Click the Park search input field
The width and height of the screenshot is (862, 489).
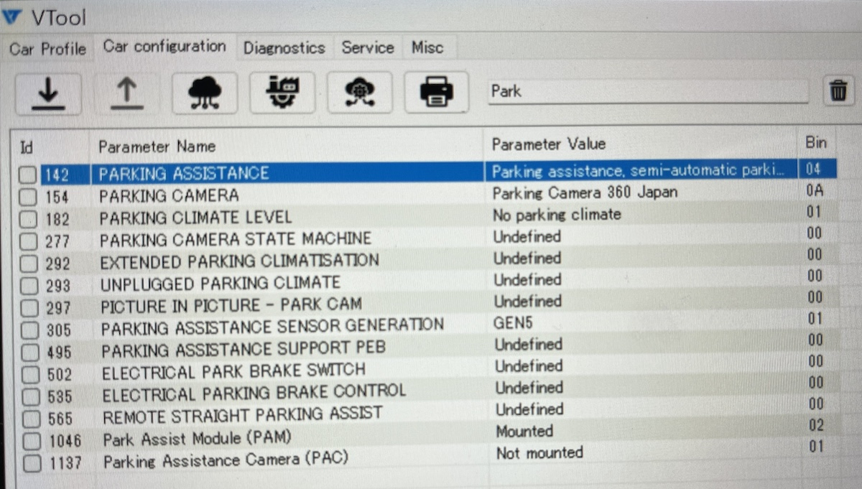click(x=646, y=92)
